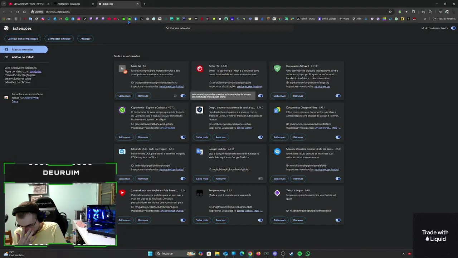Remove the Bloqueador AdGuard extension
Screen dimensions: 458x258
coord(298,96)
